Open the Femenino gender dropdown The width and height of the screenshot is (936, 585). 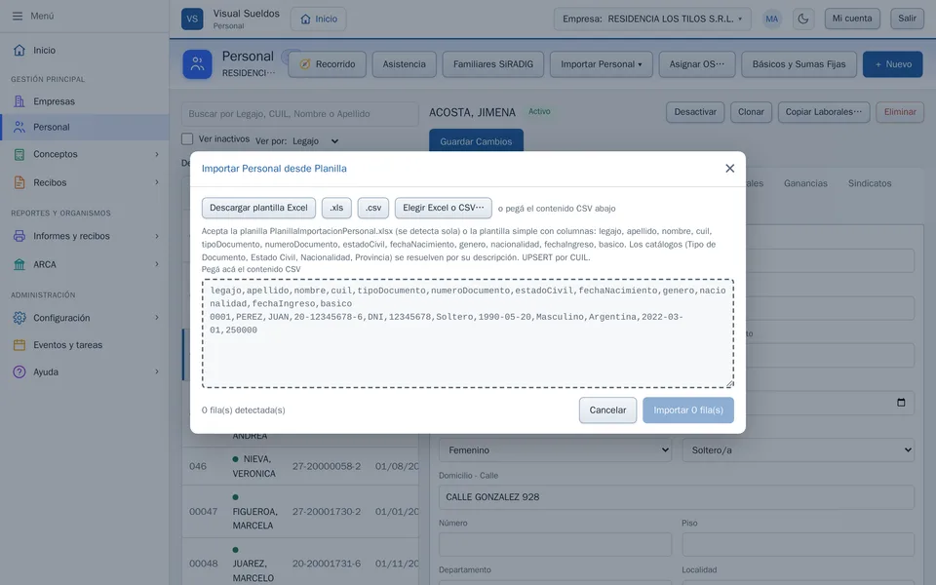tap(555, 450)
